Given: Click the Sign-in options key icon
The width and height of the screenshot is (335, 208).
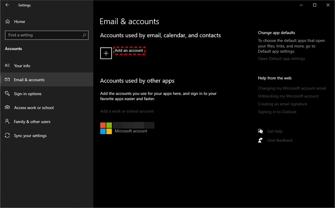Looking at the screenshot, I should click(7, 94).
